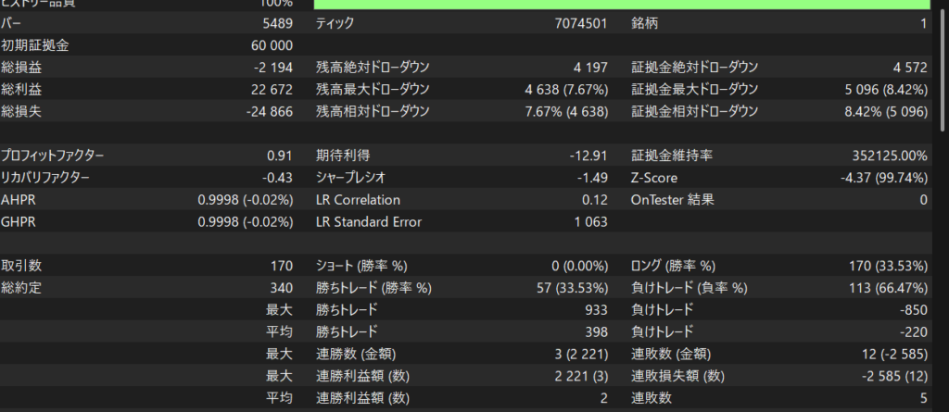The width and height of the screenshot is (949, 412).
Task: Select the 総利益 value 22 672
Action: coord(271,90)
